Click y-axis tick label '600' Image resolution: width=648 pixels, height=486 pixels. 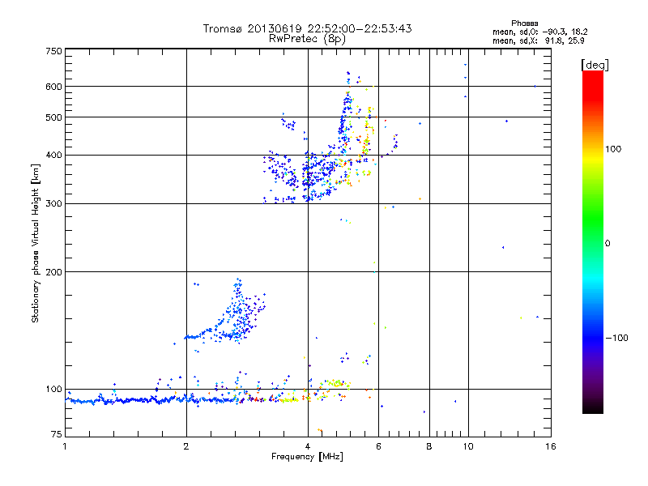[53, 87]
